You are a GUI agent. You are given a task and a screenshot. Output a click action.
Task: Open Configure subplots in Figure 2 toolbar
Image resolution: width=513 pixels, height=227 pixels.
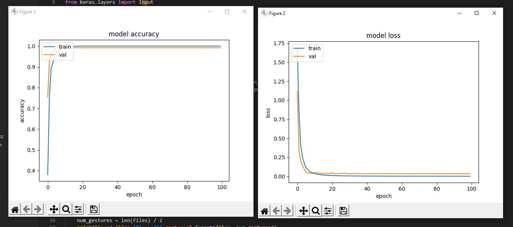[328, 211]
